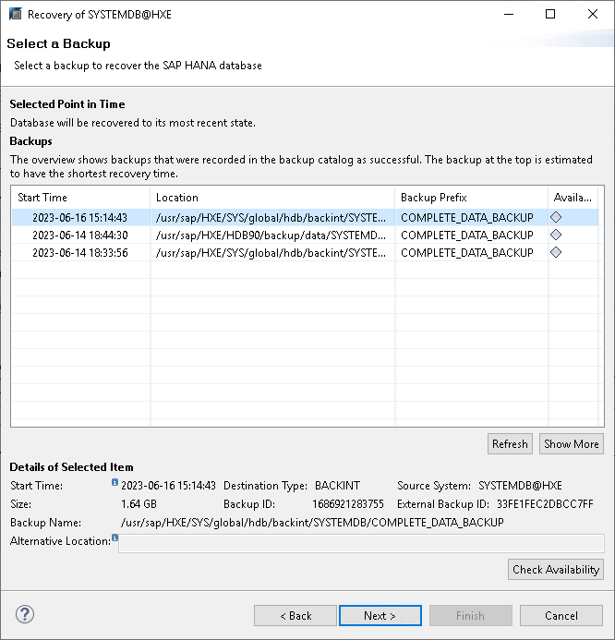Click the Alternative Location input field
The width and height of the screenshot is (615, 640).
click(x=361, y=544)
